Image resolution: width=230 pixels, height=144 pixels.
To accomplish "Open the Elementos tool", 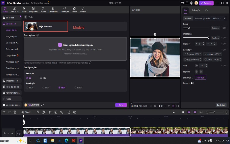I will [x=53, y=10].
